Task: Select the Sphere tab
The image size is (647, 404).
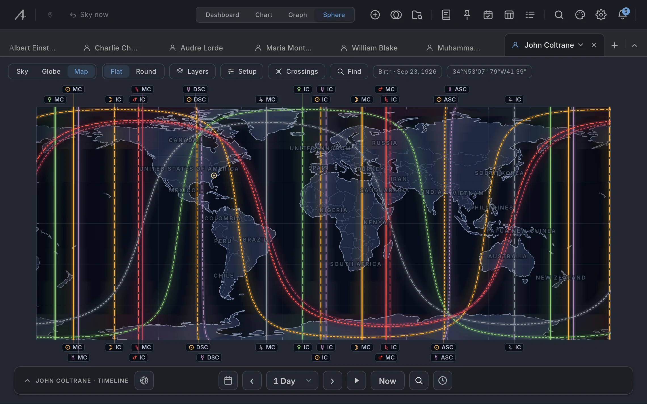Action: 334,15
